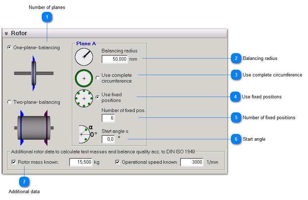Click the green complete circumference ring icon

pyautogui.click(x=84, y=78)
